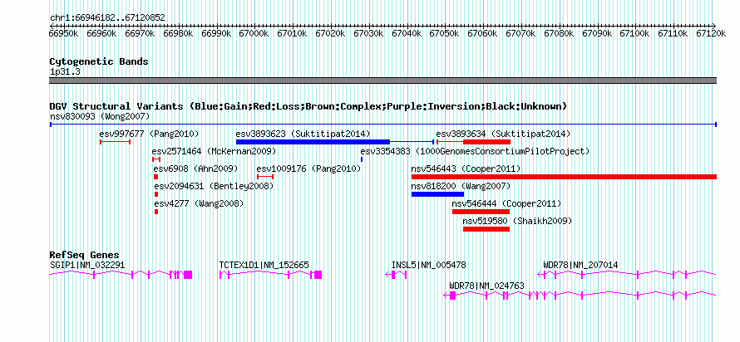Screen dimensions: 740x342
Task: Click the 67030k ruler tick label
Action: [x=368, y=33]
